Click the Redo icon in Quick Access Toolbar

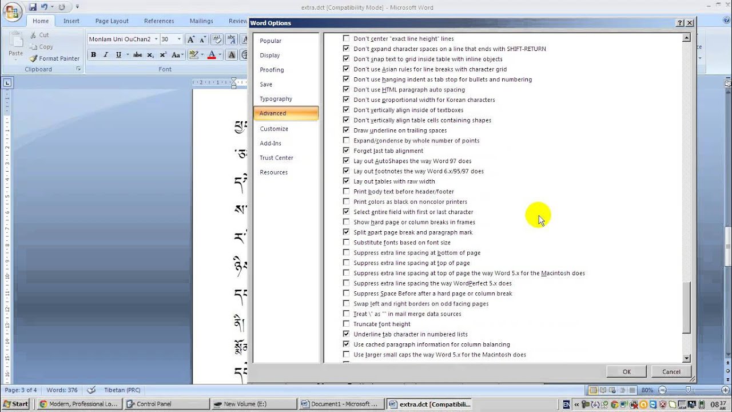pyautogui.click(x=62, y=7)
